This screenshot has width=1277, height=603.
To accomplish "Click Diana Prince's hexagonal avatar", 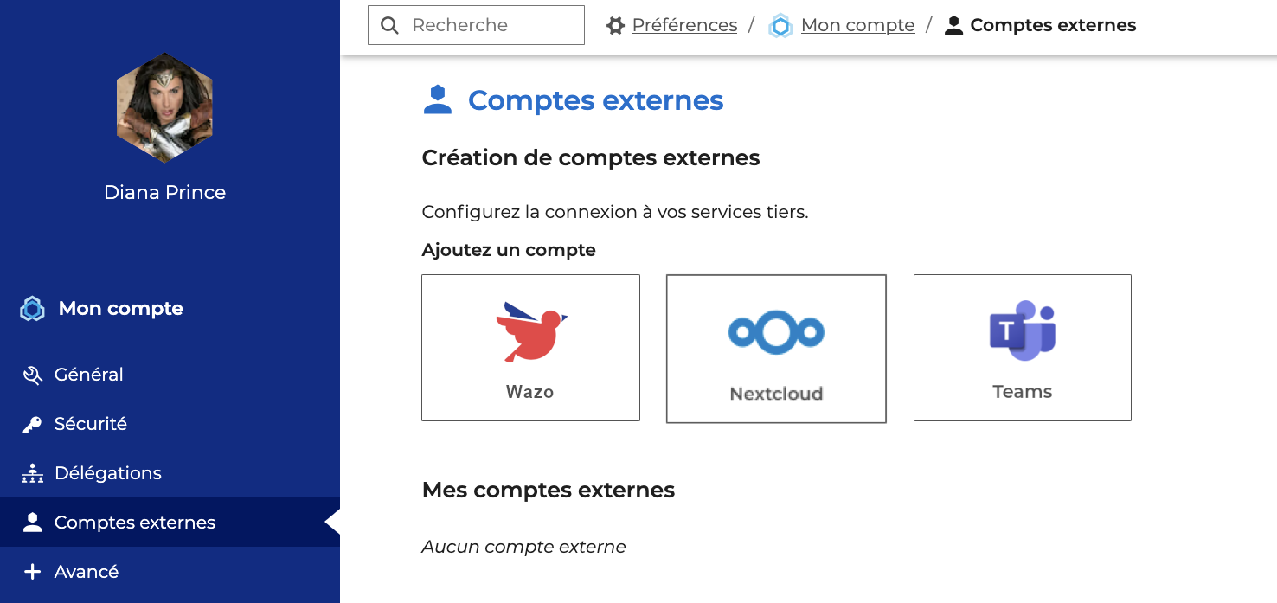I will (164, 108).
